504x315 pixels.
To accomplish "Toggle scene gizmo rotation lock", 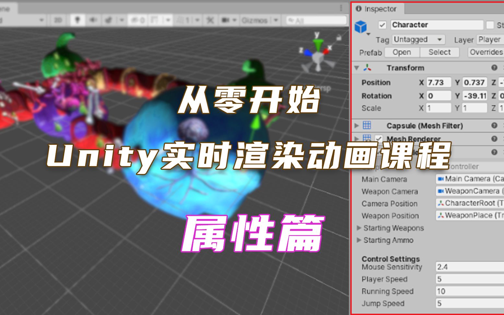I will (x=339, y=38).
